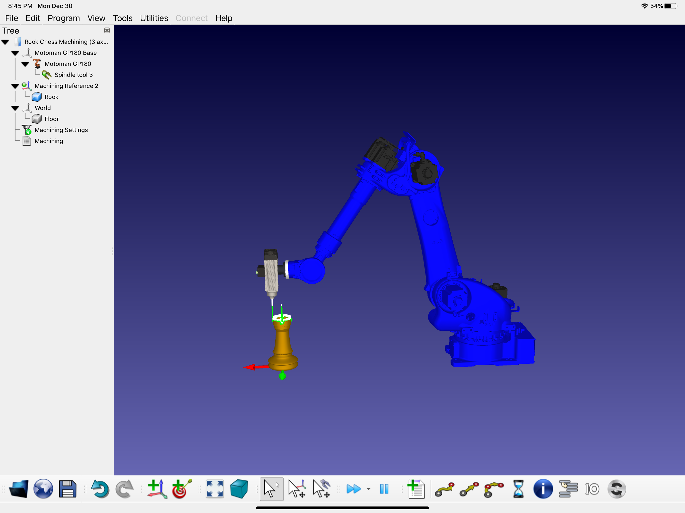Image resolution: width=685 pixels, height=513 pixels.
Task: Open the online library globe icon
Action: coord(43,489)
